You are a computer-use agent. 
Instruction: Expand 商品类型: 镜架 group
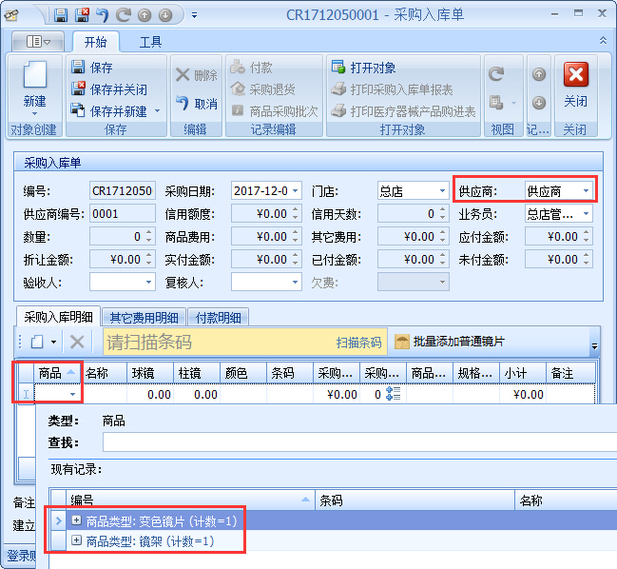point(76,540)
